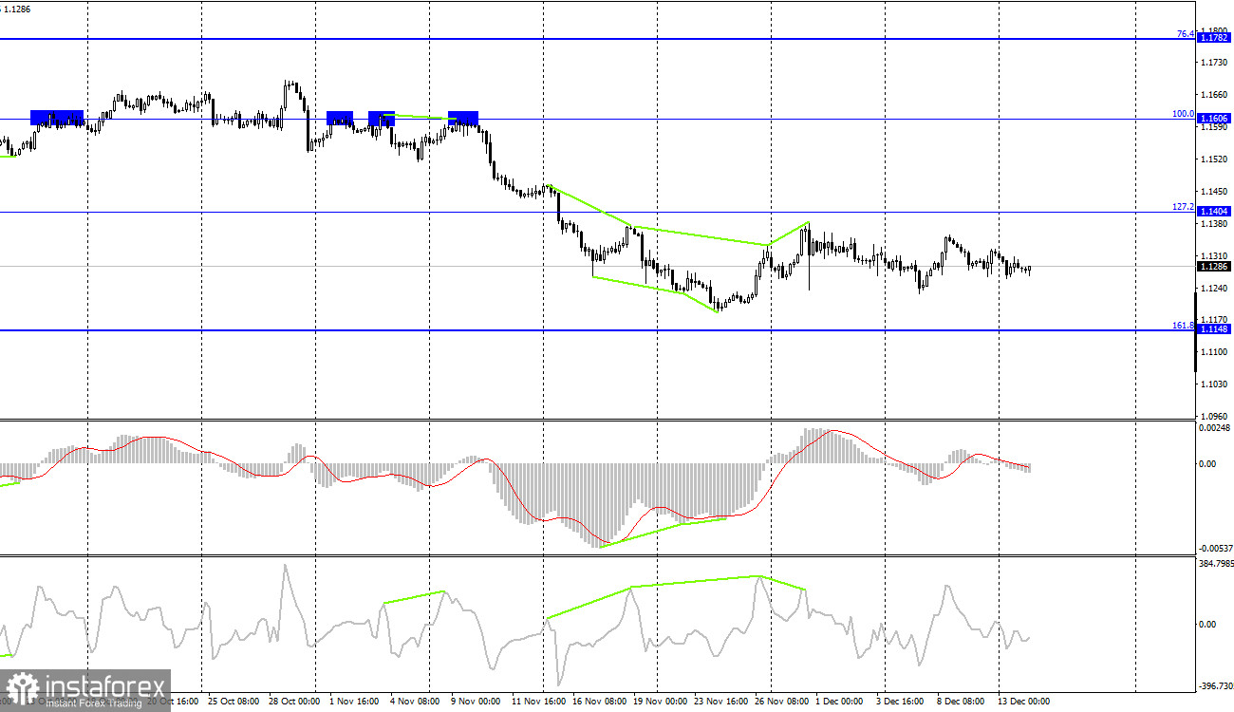Click the 1.1660 price axis label
This screenshot has width=1234, height=712.
click(x=1215, y=95)
